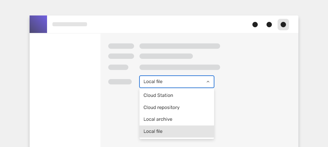
Task: Click the gray title placeholder in header
Action: coord(70,24)
